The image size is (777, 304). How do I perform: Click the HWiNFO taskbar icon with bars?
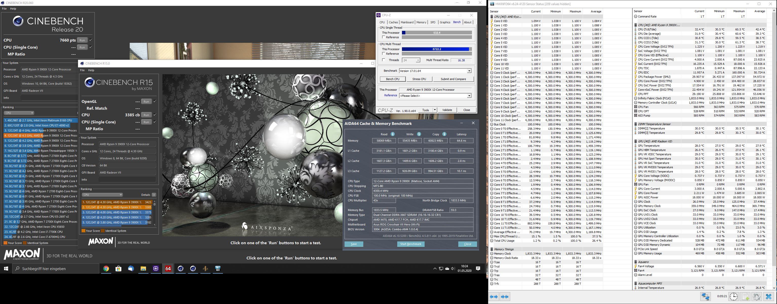[x=218, y=269]
